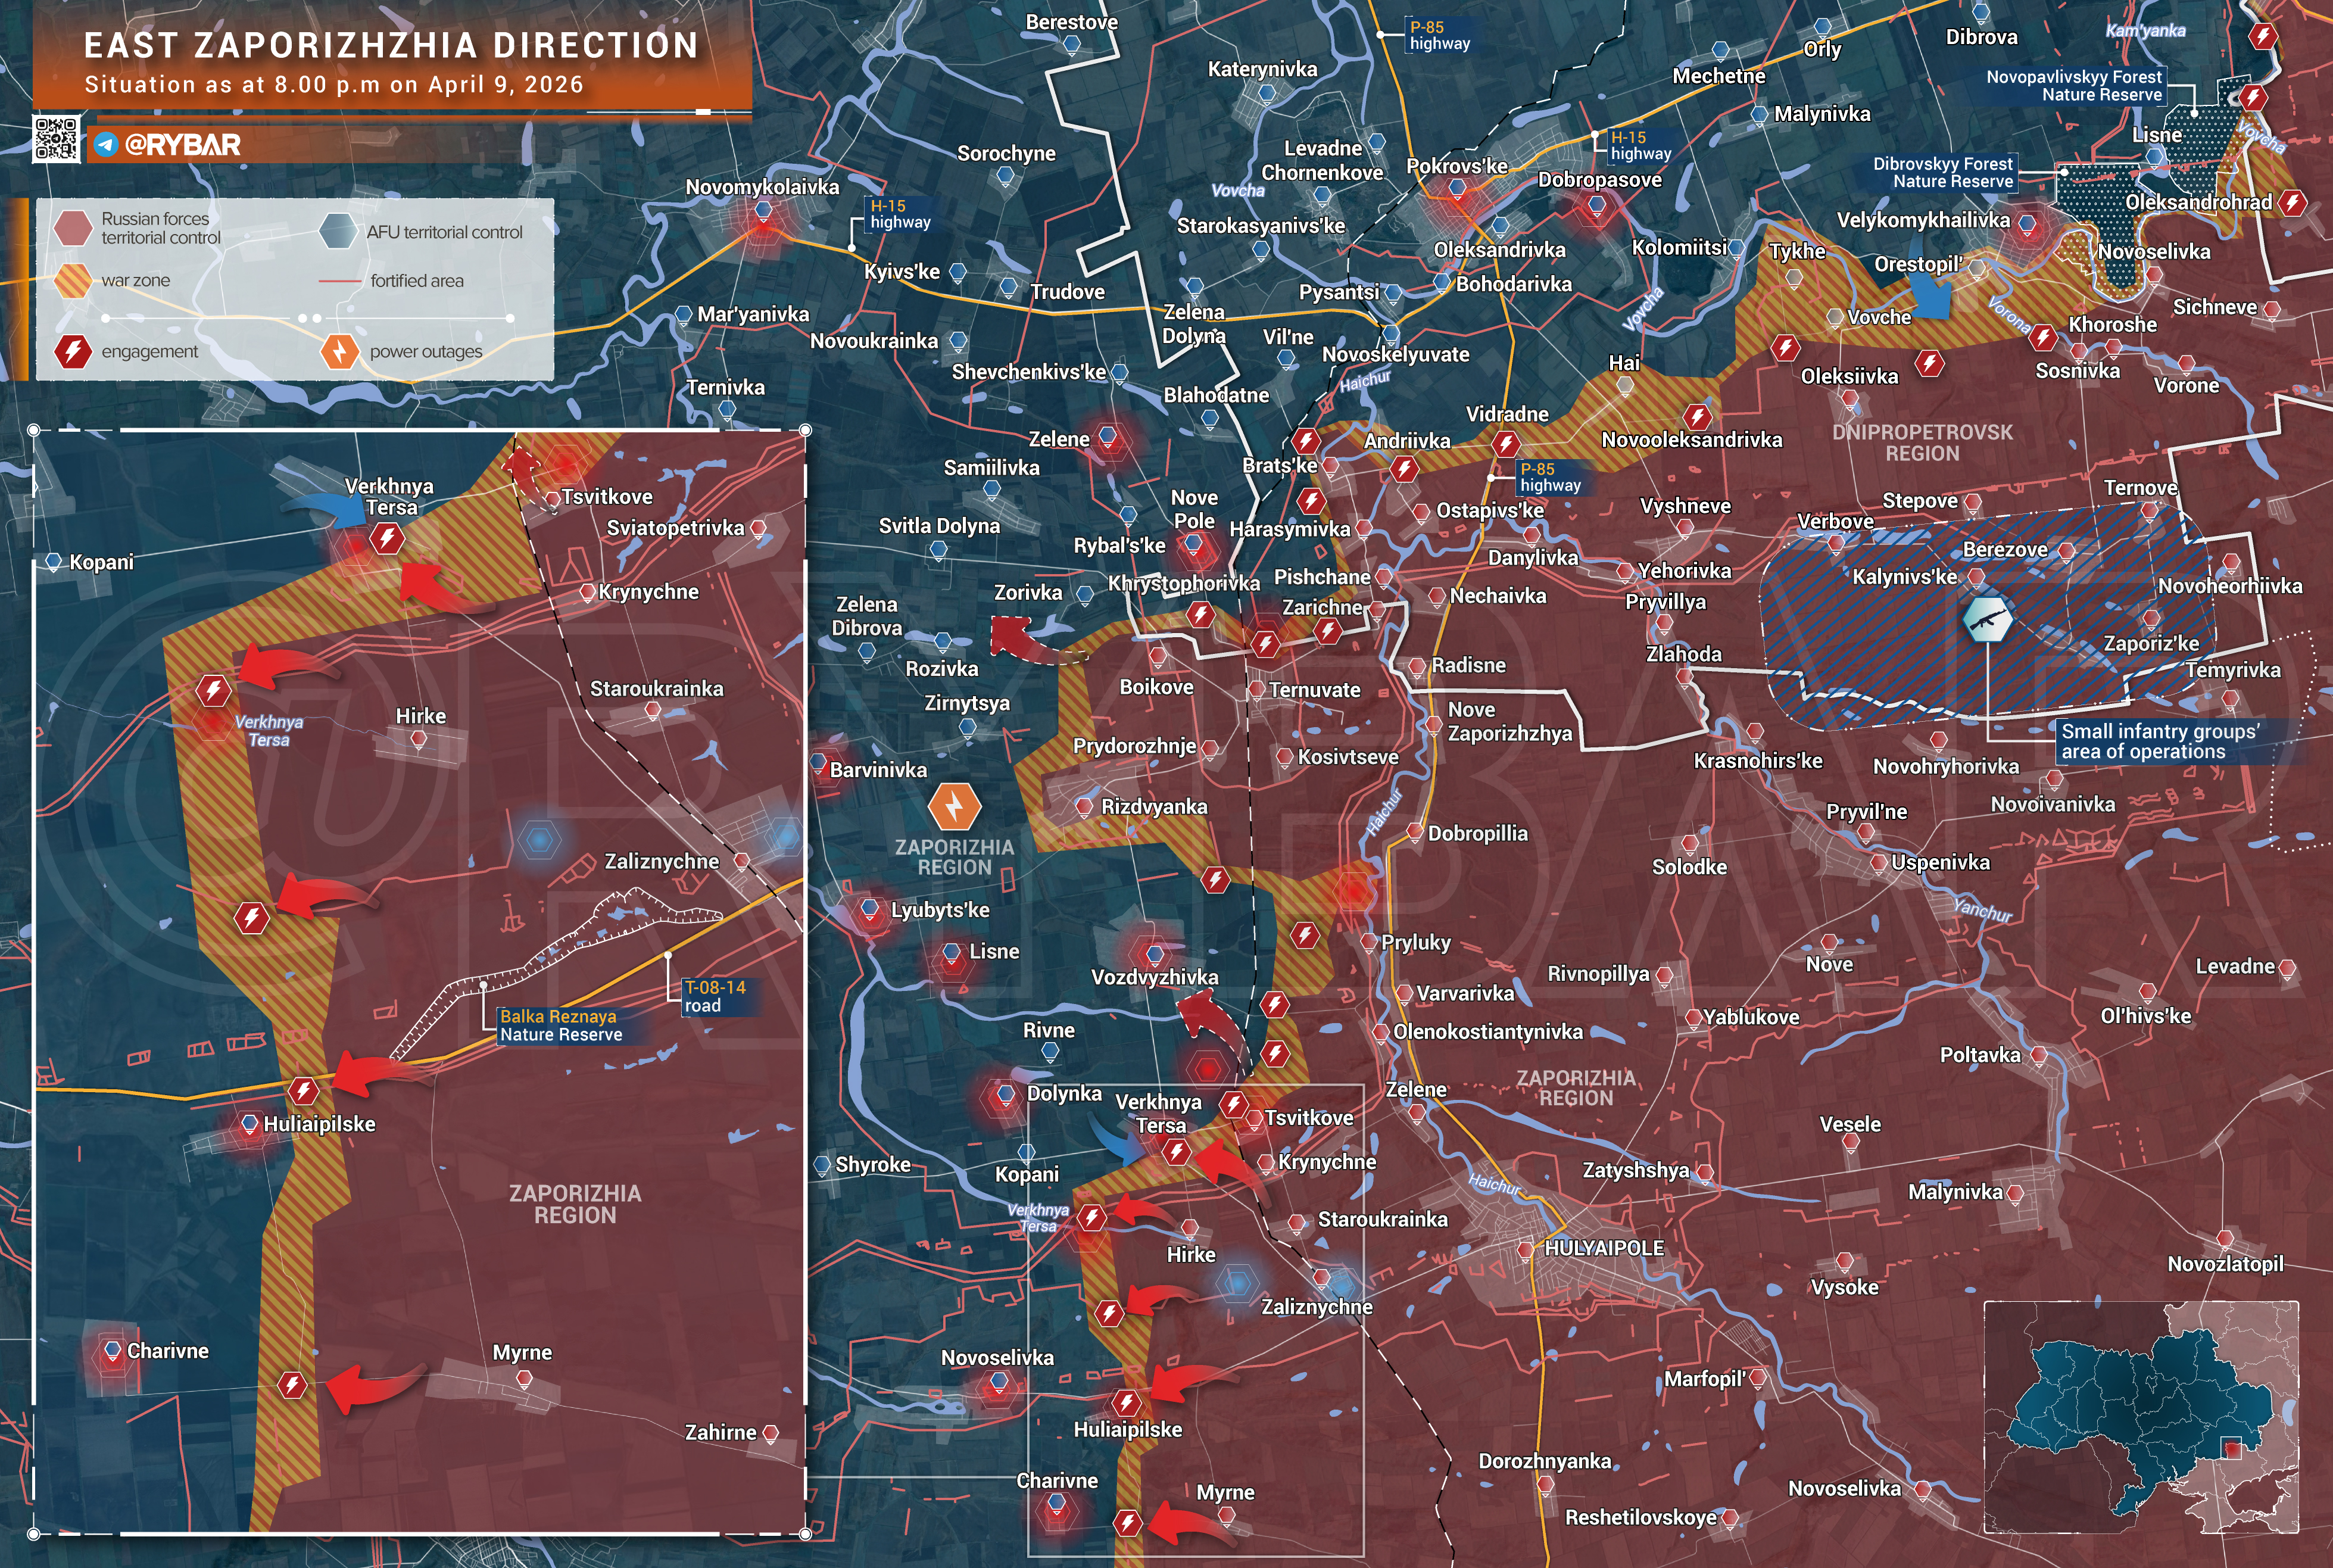Click the HULYAIPOLE city label

(1604, 1248)
